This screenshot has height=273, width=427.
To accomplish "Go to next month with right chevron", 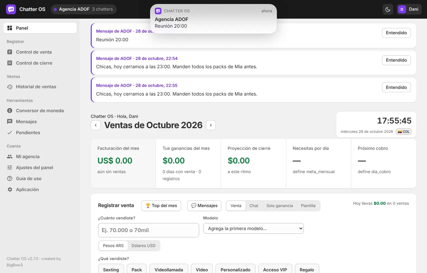I will pyautogui.click(x=211, y=125).
